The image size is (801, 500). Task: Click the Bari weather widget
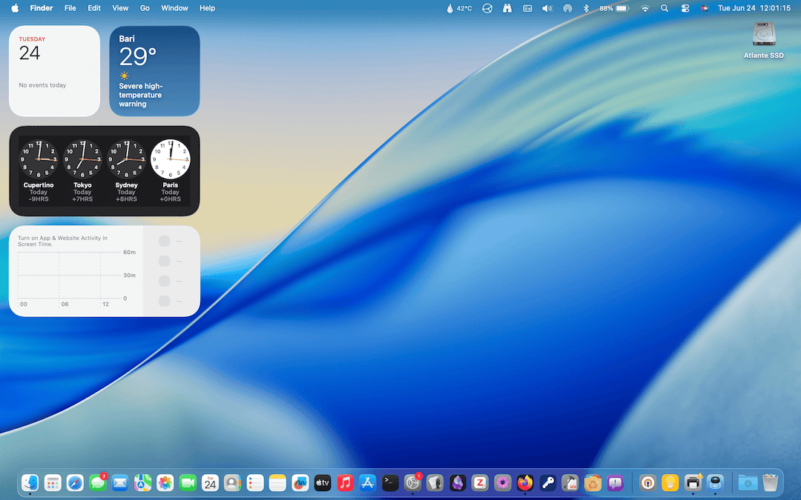(154, 71)
